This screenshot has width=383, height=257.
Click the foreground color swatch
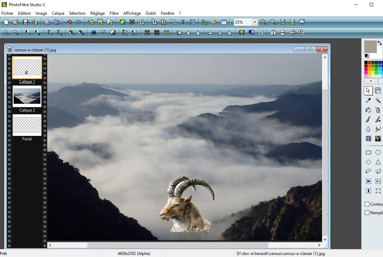[x=370, y=46]
